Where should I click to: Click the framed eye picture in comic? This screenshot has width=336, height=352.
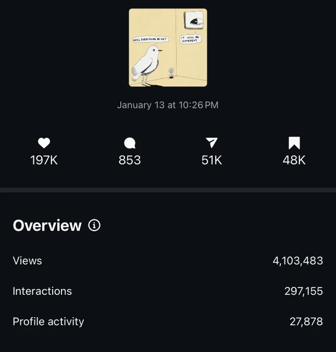194,20
